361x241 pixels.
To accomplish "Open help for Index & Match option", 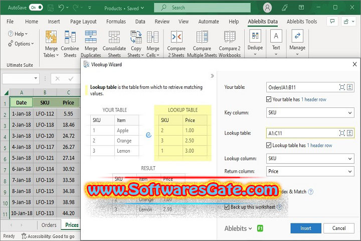I will (x=310, y=192).
